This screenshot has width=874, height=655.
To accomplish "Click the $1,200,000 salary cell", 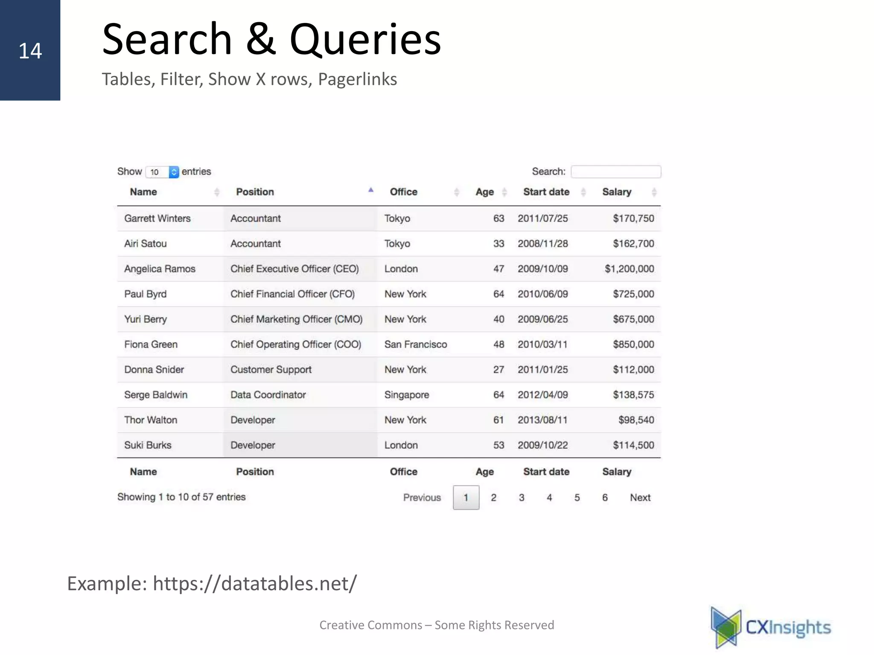I will point(629,269).
